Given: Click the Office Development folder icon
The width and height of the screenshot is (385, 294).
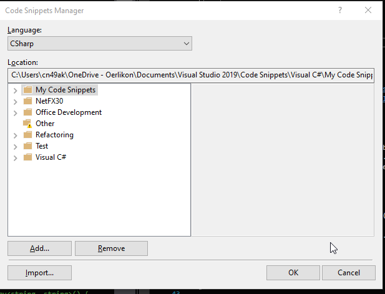Looking at the screenshot, I should (x=27, y=112).
